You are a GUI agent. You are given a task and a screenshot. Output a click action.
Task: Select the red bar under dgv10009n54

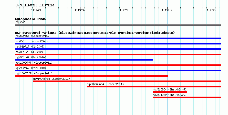(154, 87)
